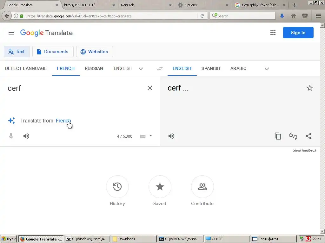Open the Pocket icon in toolbar
Image resolution: width=325 pixels, height=243 pixels.
pyautogui.click(x=305, y=16)
